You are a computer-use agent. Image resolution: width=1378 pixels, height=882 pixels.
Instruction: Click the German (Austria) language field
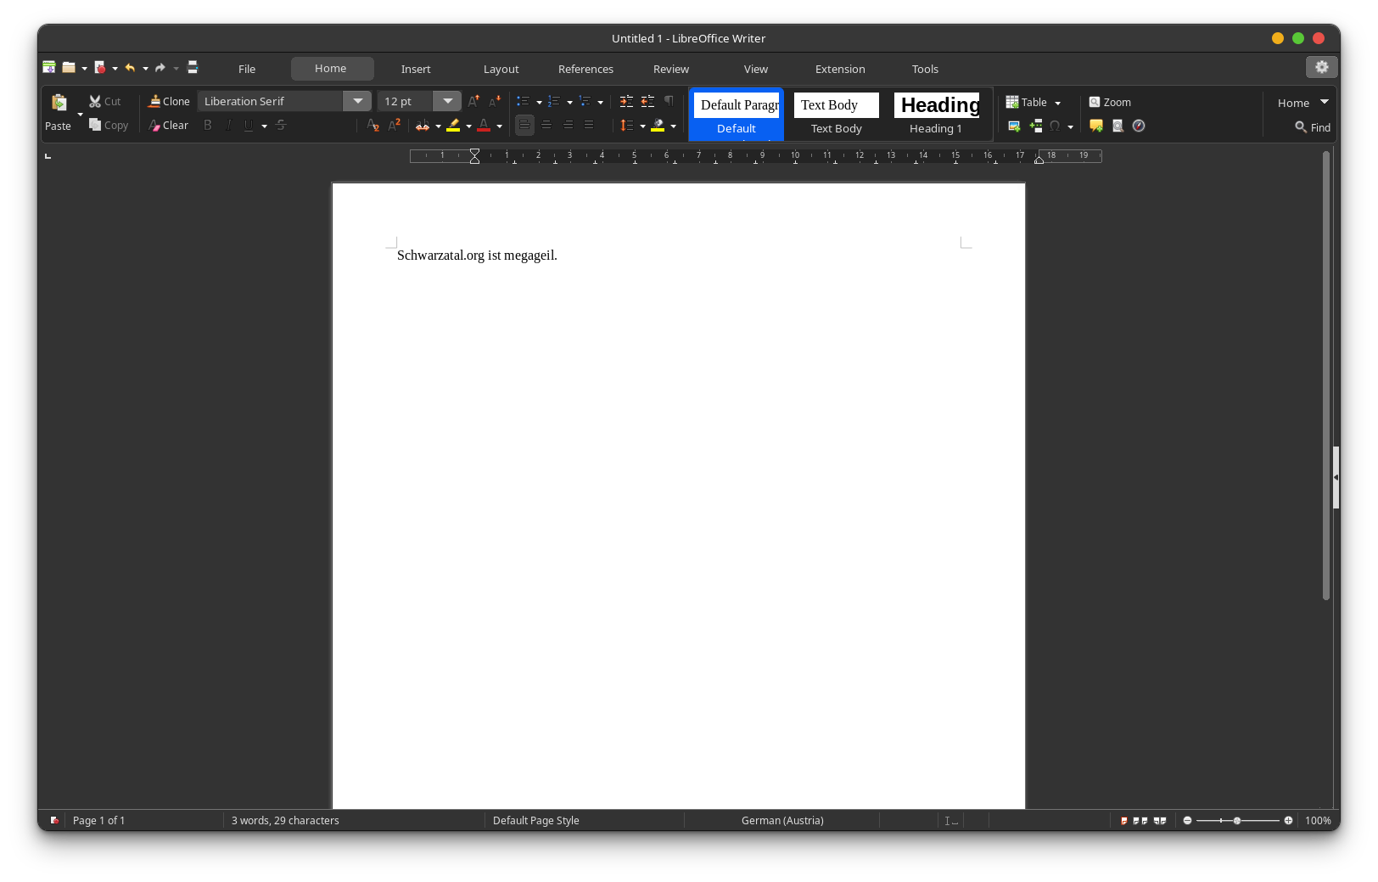781,821
